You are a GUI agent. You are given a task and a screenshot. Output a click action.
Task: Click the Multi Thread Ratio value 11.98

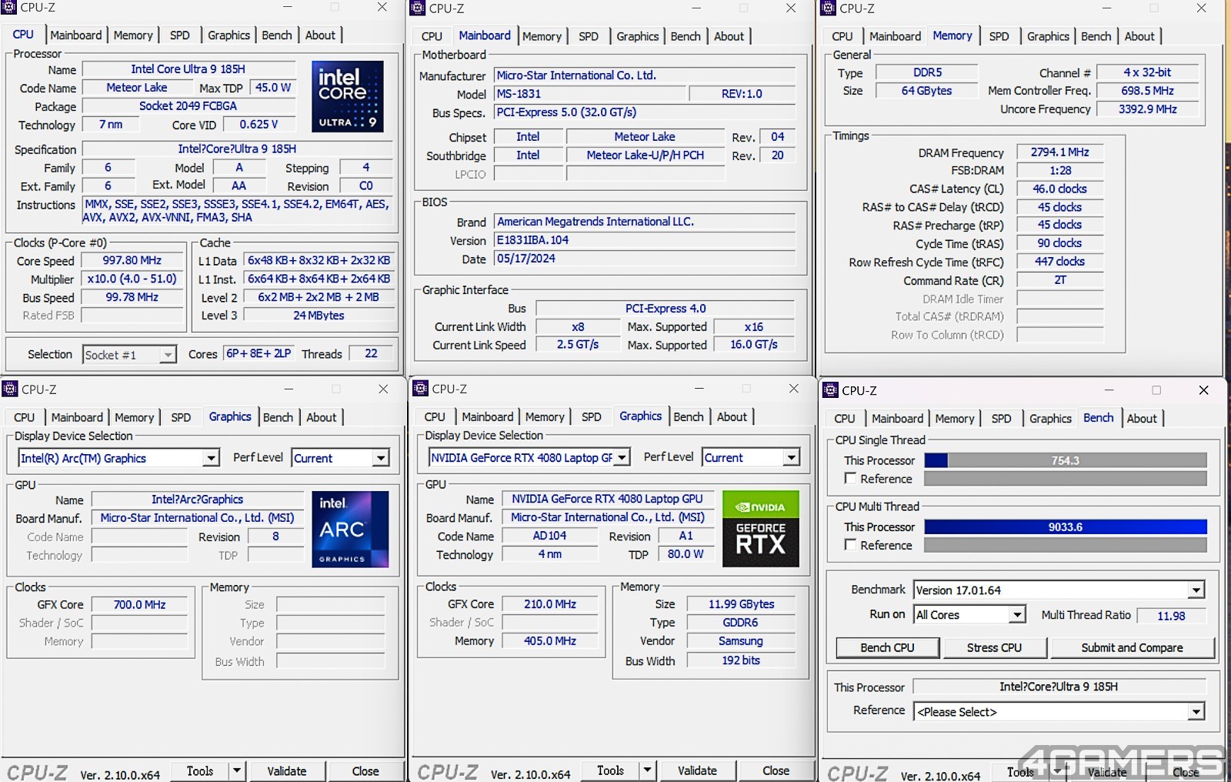click(x=1171, y=616)
